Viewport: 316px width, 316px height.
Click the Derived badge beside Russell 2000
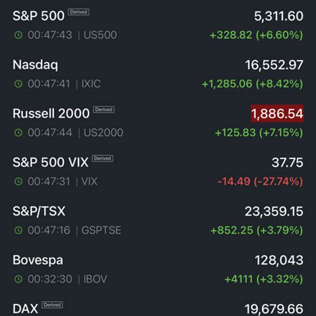pyautogui.click(x=104, y=110)
